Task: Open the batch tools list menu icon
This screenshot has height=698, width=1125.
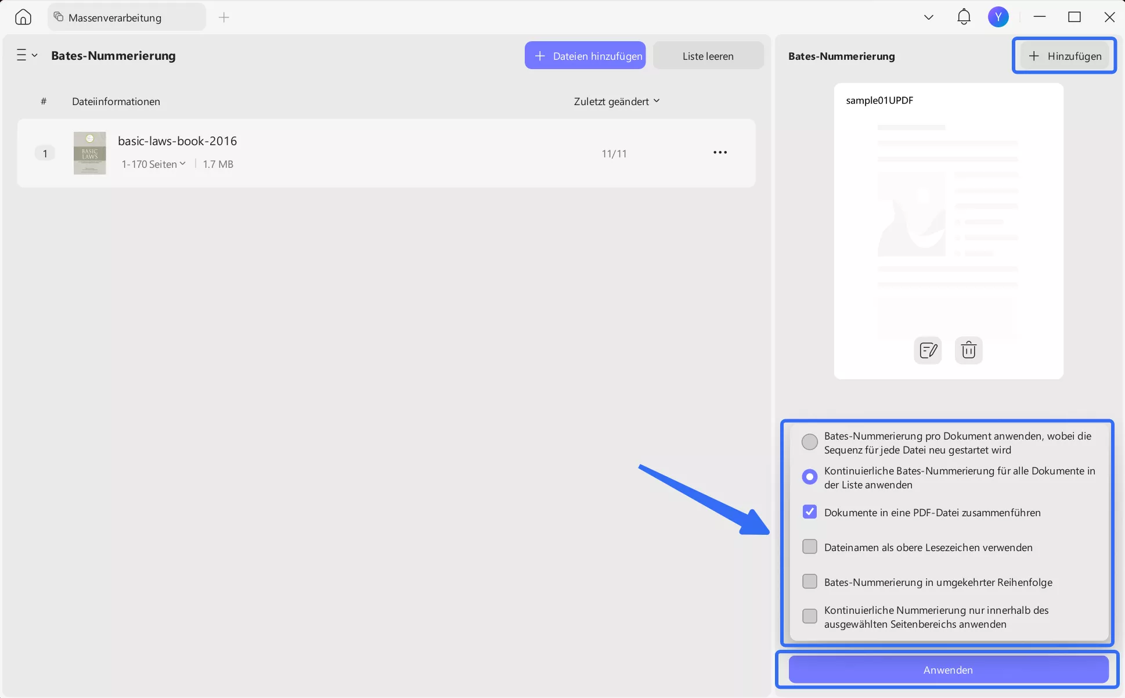Action: click(x=26, y=55)
